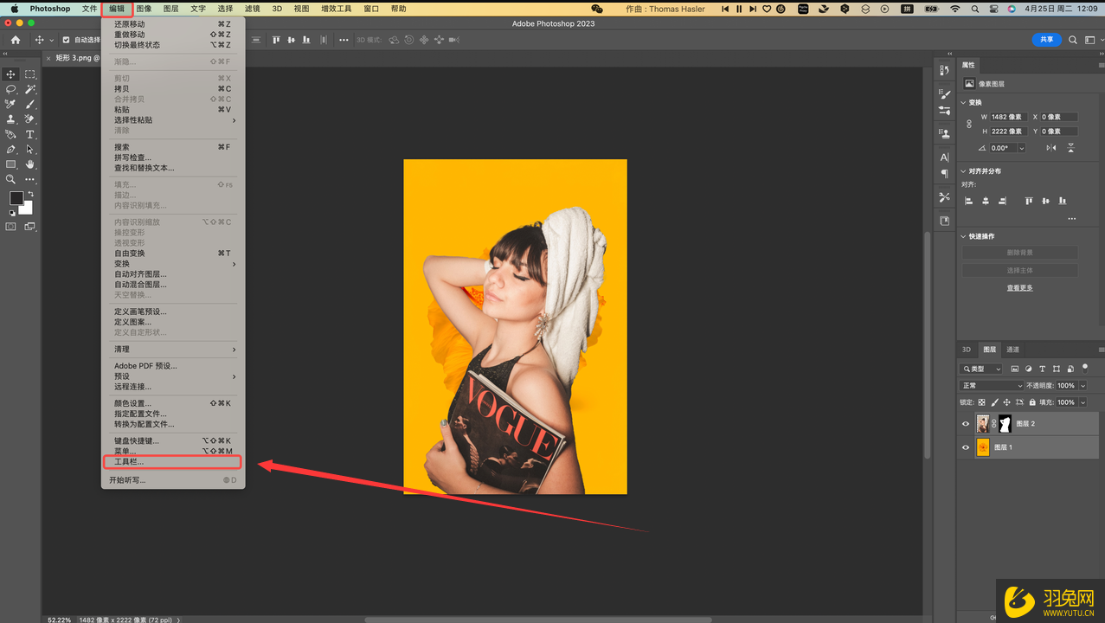Open 填充 fill dropdown arrow

1083,402
